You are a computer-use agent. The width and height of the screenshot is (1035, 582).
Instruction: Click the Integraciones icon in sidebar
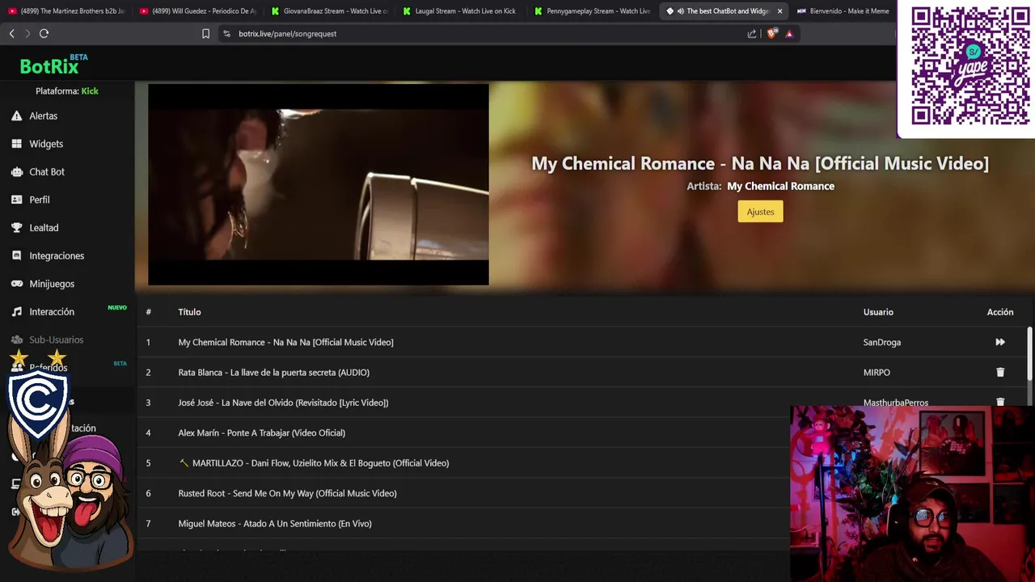coord(16,255)
